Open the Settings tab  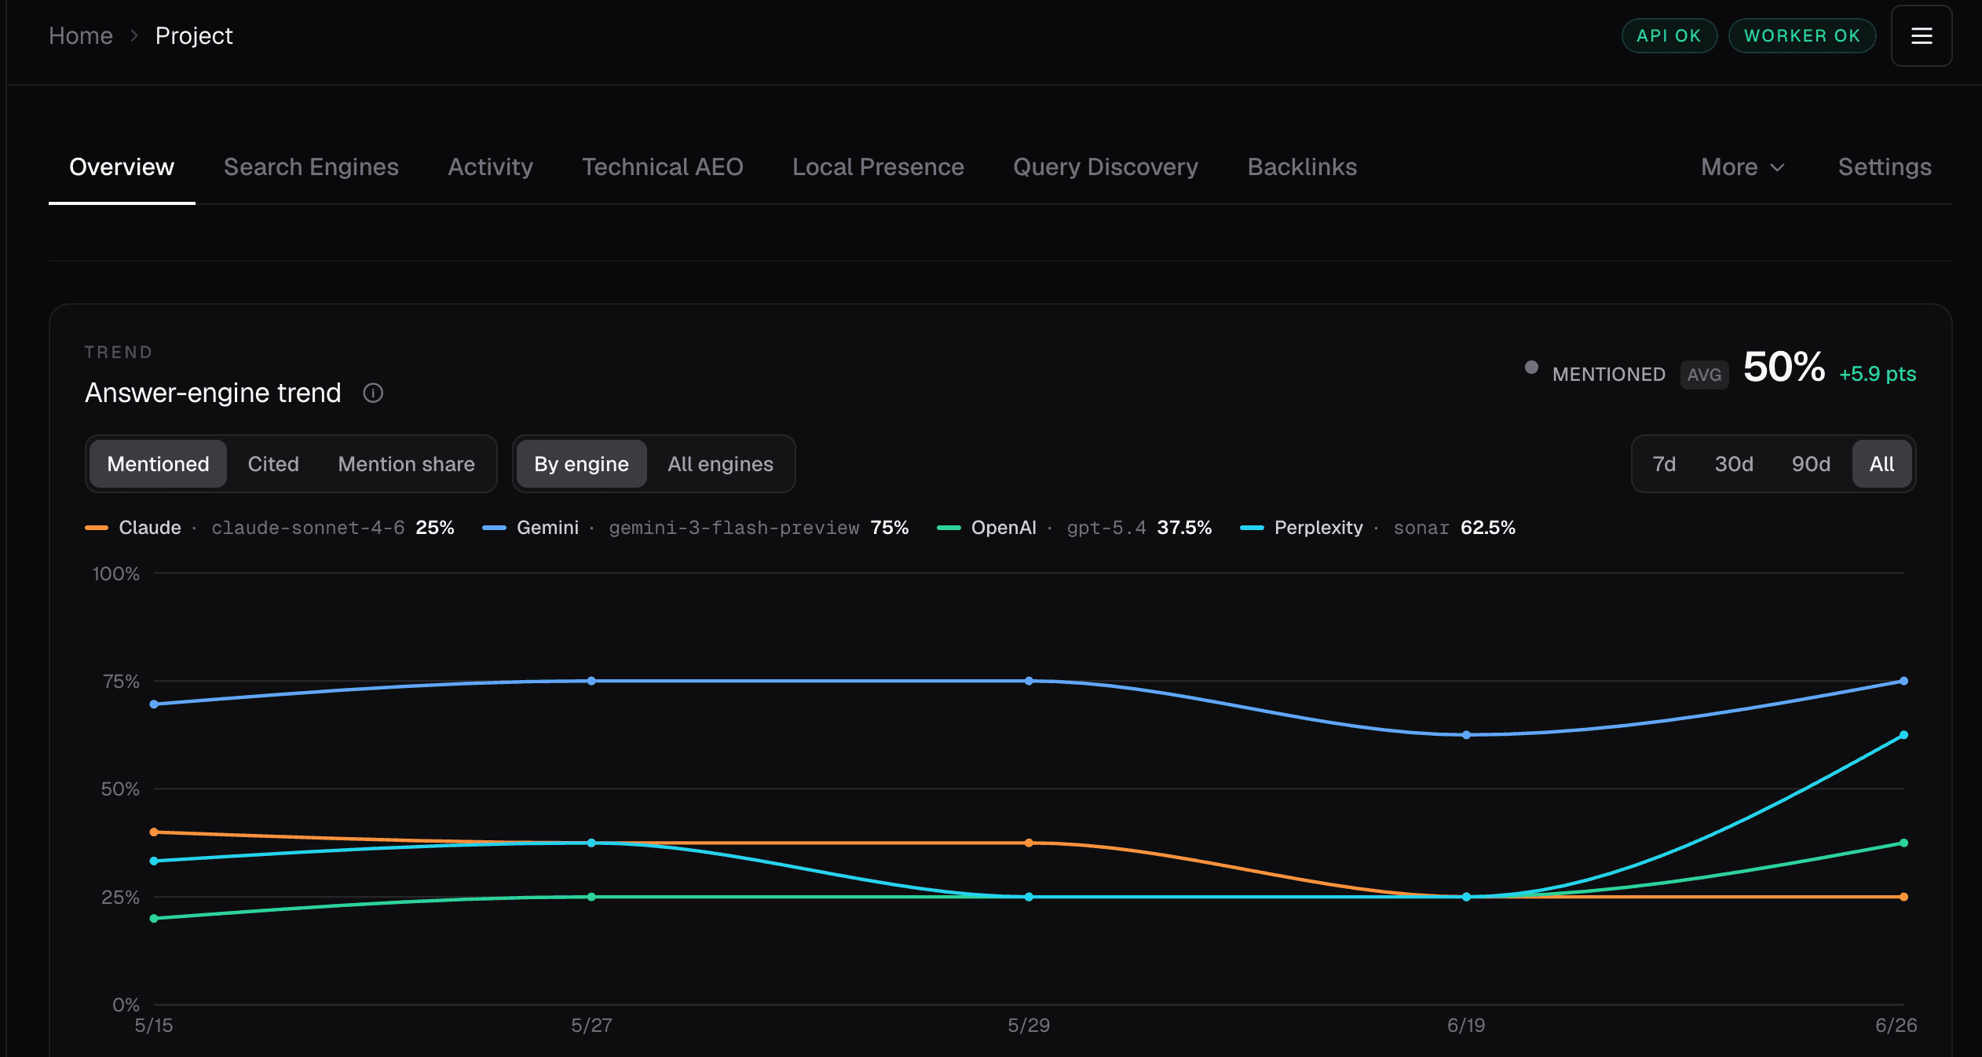[1885, 167]
